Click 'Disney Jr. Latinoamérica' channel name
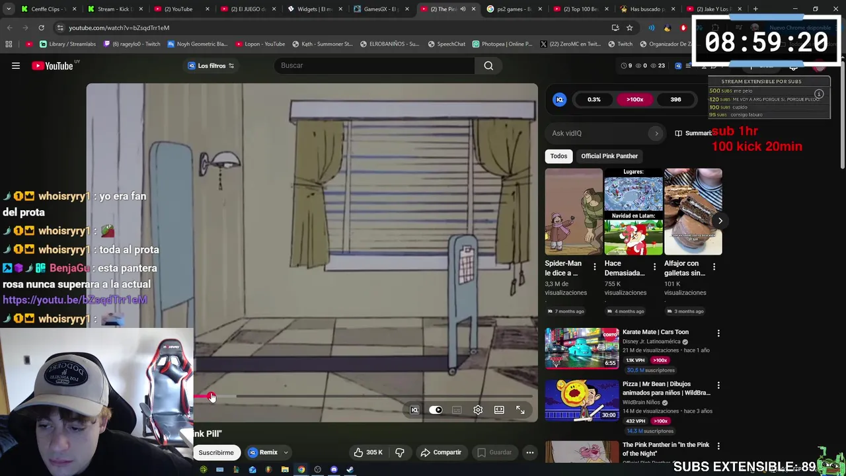846x476 pixels. (652, 342)
